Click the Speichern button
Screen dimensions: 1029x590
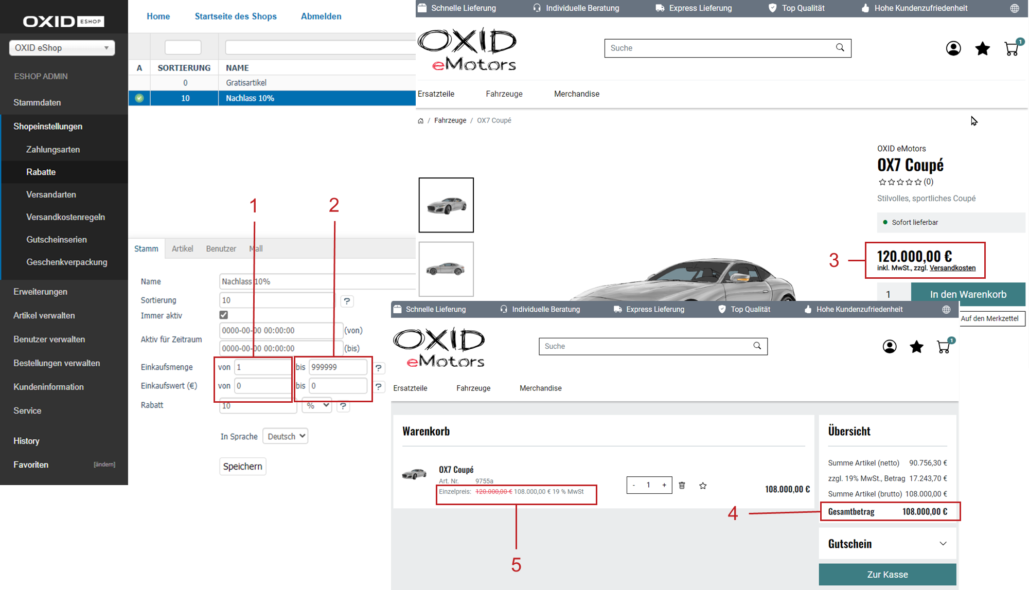click(x=242, y=467)
